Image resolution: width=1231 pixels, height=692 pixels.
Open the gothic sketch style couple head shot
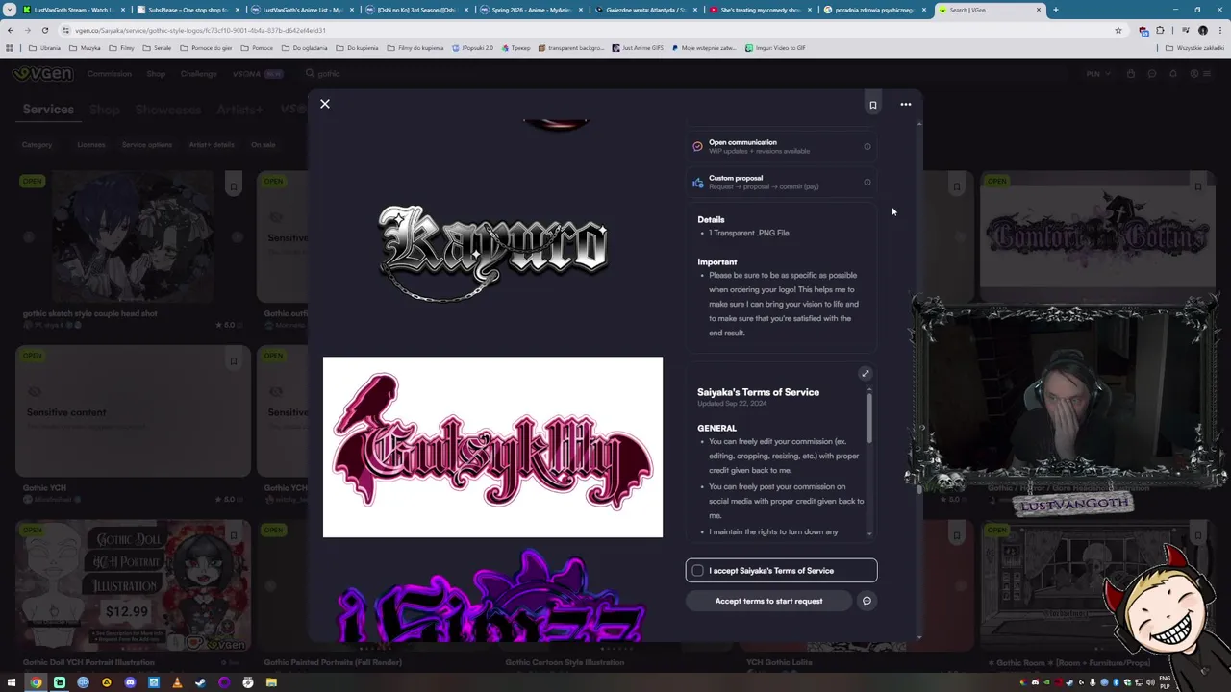click(x=133, y=238)
